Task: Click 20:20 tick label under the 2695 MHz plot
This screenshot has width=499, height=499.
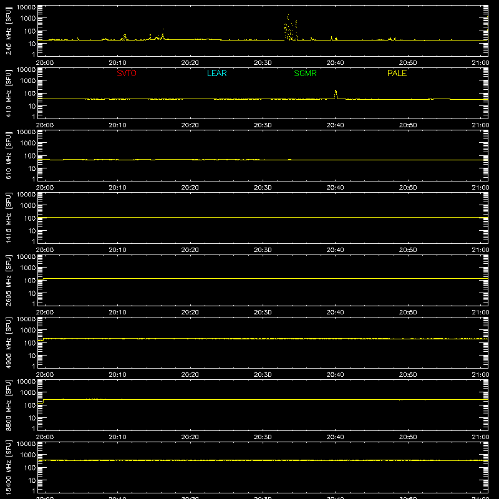Action: [x=190, y=312]
